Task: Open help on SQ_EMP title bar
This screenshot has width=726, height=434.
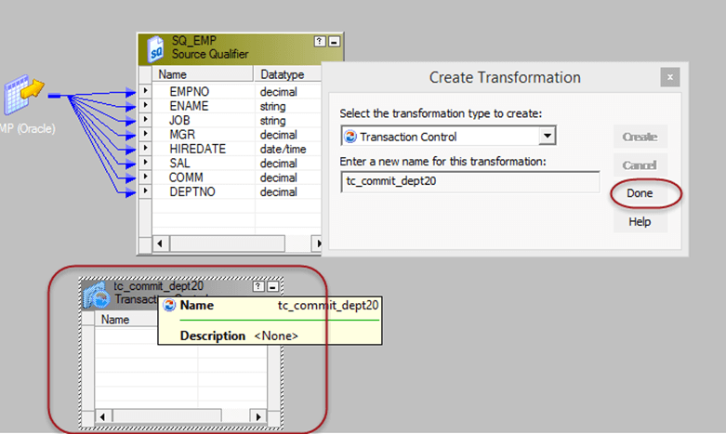Action: (x=320, y=42)
